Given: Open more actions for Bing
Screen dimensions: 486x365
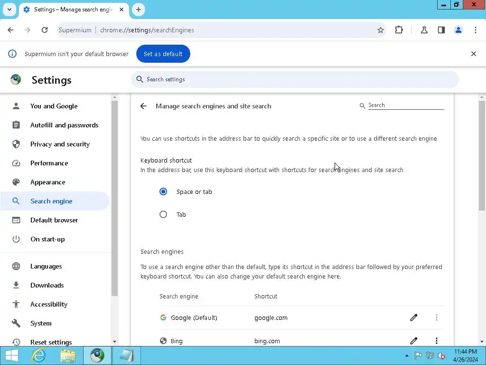Looking at the screenshot, I should tap(437, 341).
